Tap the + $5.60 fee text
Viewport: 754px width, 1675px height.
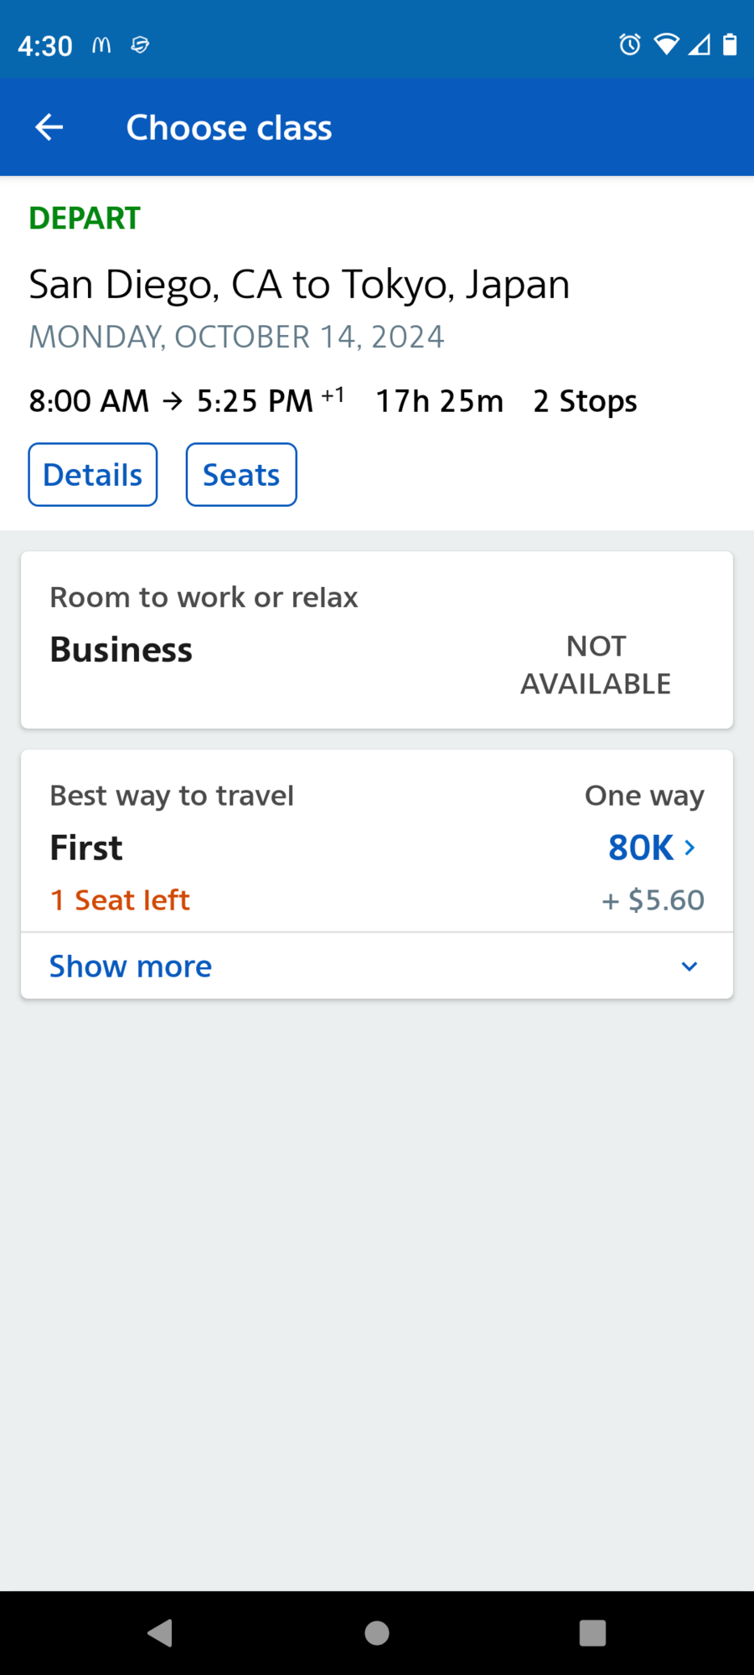click(653, 900)
